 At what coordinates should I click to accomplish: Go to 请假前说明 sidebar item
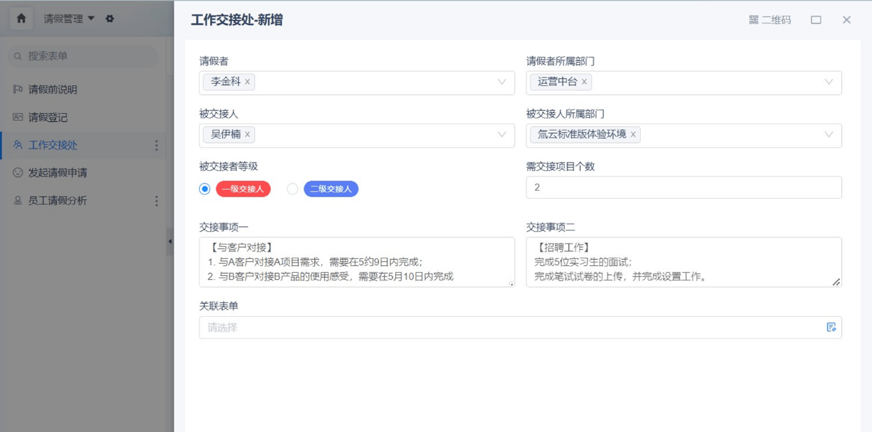pos(52,89)
